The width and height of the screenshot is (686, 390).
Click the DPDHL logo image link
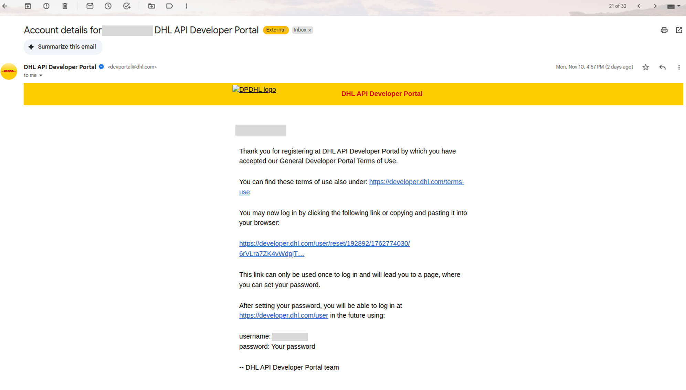tap(254, 89)
